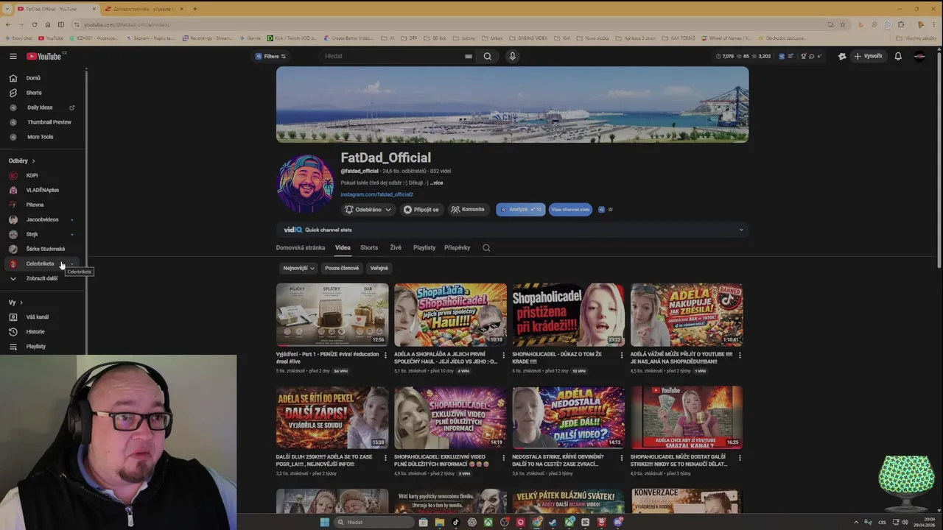Screen dimensions: 943x530
Task: Open the Discord taskbar icon
Action: pos(618,522)
